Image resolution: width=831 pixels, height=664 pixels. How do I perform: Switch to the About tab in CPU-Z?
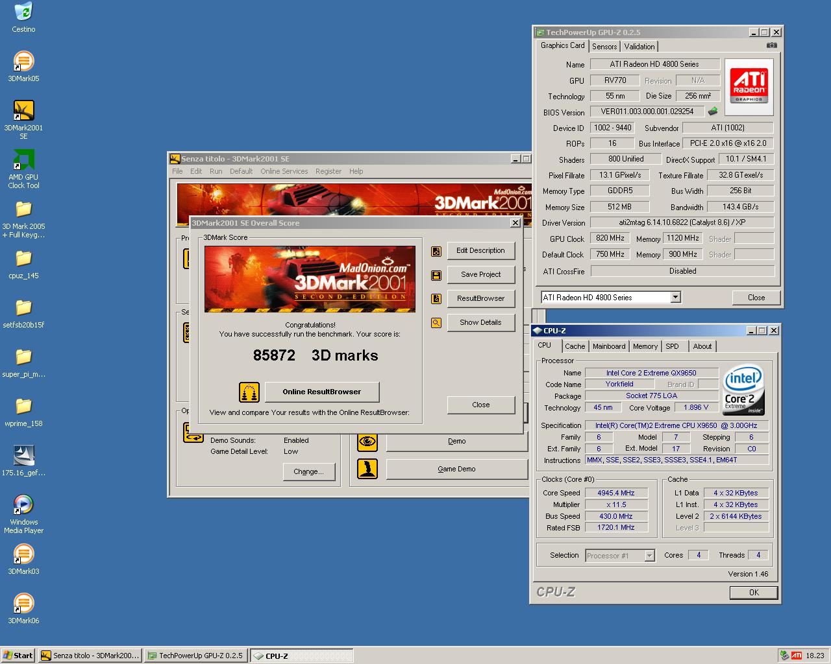pyautogui.click(x=702, y=346)
